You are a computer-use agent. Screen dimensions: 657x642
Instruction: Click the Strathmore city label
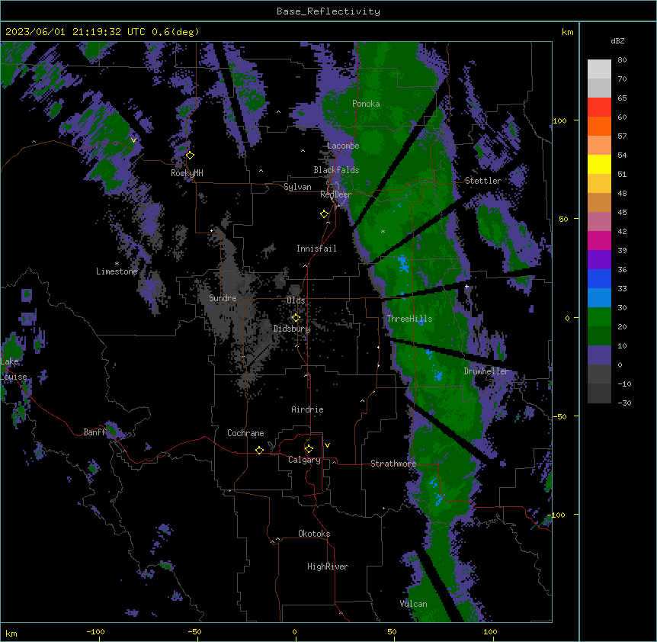point(393,464)
